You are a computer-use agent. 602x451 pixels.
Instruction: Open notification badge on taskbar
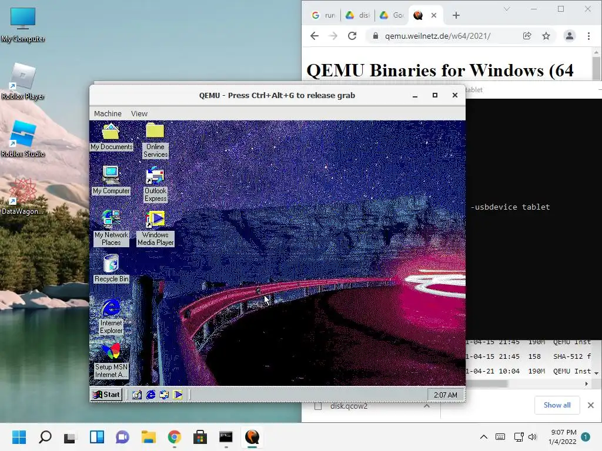pos(586,437)
